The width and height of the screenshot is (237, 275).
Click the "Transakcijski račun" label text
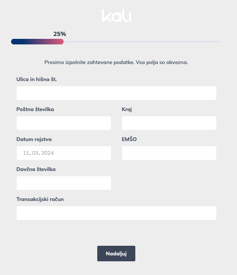[40, 199]
